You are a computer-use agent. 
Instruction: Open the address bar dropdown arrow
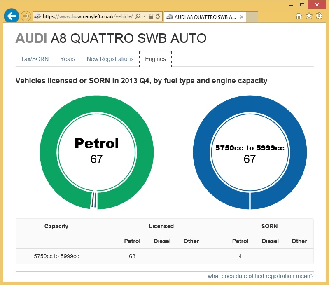coord(145,16)
